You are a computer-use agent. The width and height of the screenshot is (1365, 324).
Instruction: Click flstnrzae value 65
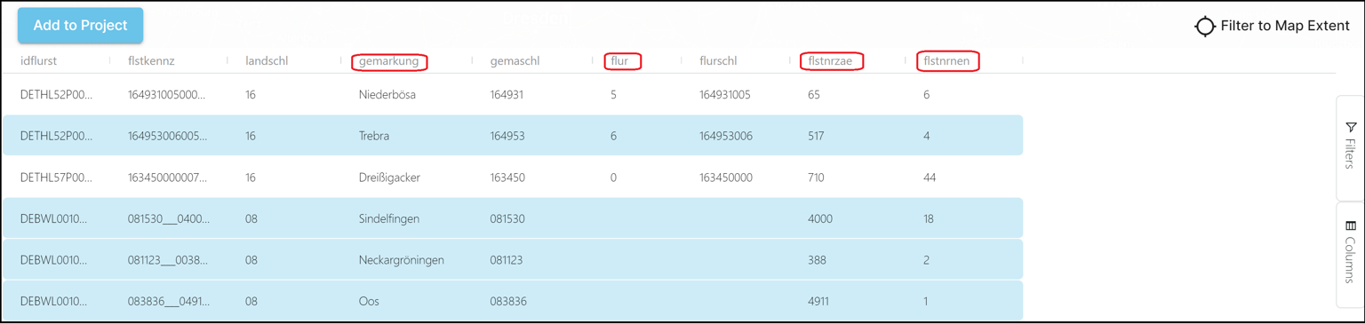(814, 95)
